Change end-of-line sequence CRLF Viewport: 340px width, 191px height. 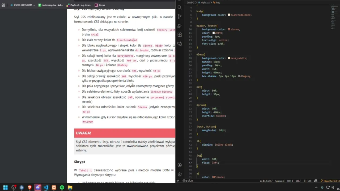click(298, 181)
